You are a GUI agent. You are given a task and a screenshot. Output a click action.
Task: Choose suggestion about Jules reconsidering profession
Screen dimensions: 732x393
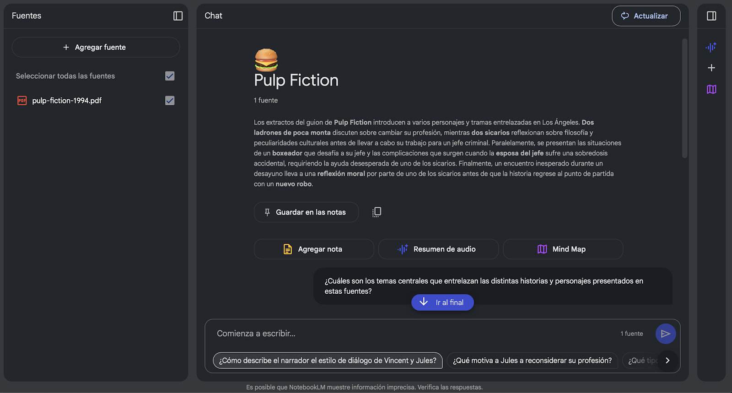(532, 361)
